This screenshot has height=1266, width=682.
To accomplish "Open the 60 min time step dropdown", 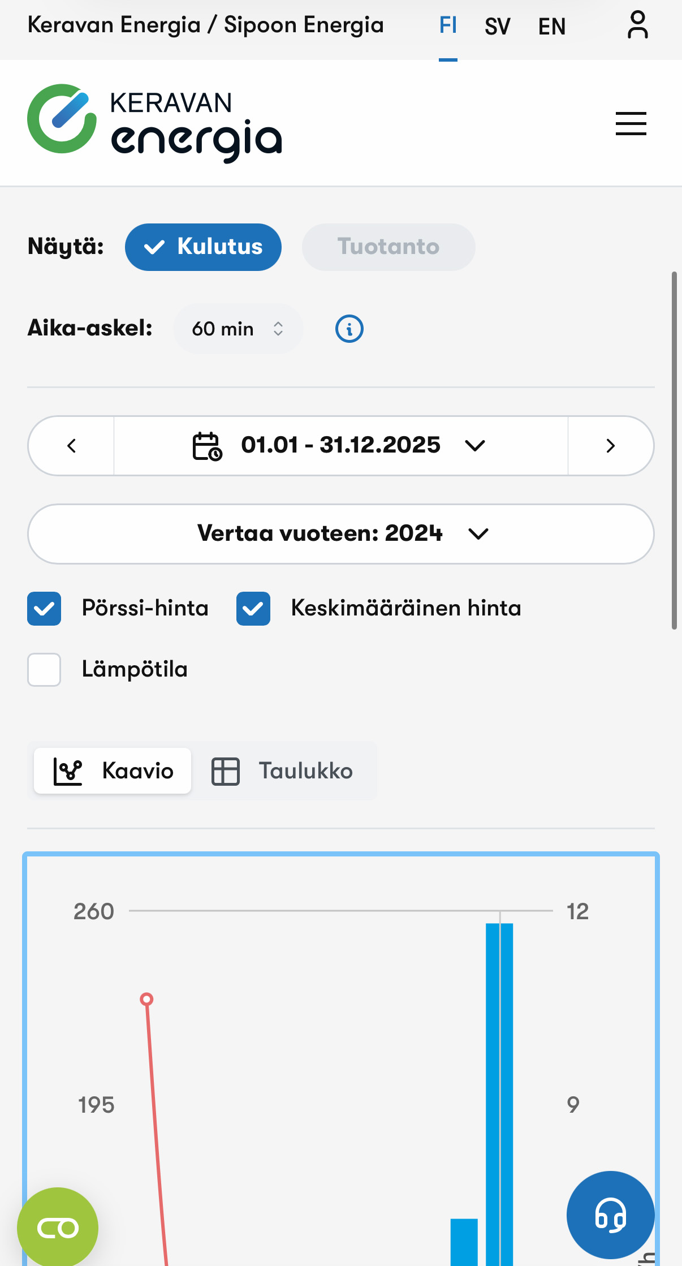I will [238, 329].
